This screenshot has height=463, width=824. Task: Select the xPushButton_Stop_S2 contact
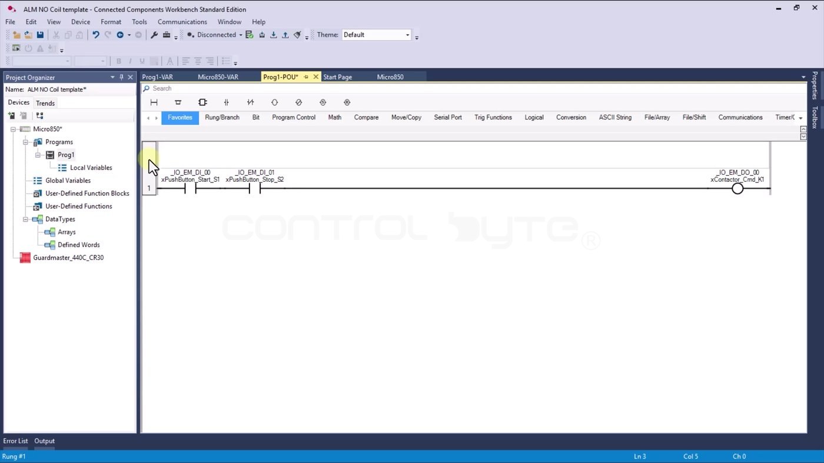(x=255, y=188)
